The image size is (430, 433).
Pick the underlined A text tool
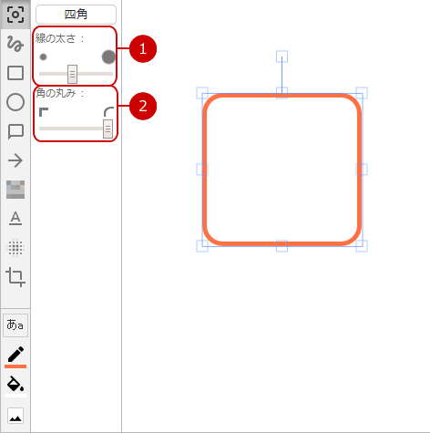[15, 218]
